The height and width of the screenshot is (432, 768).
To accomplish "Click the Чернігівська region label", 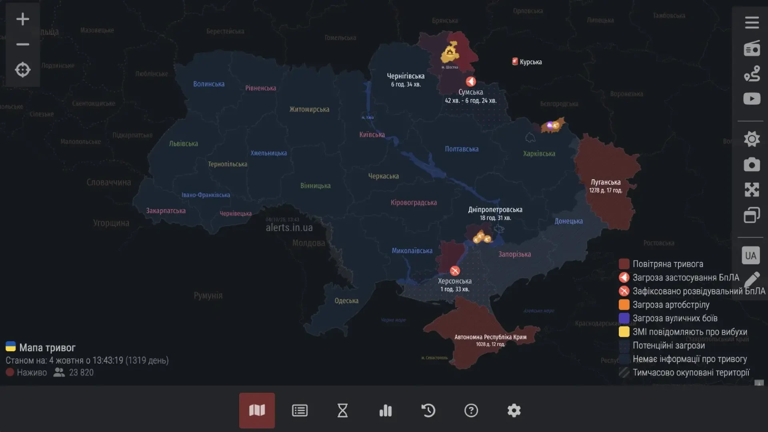I will (406, 76).
